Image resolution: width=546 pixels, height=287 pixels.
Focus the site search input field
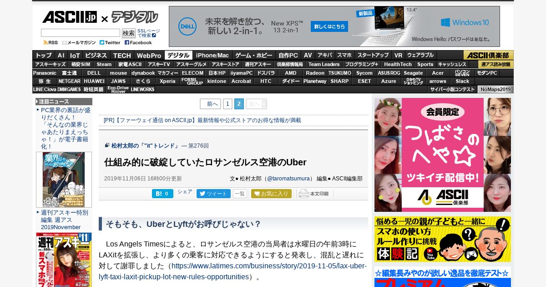click(81, 33)
